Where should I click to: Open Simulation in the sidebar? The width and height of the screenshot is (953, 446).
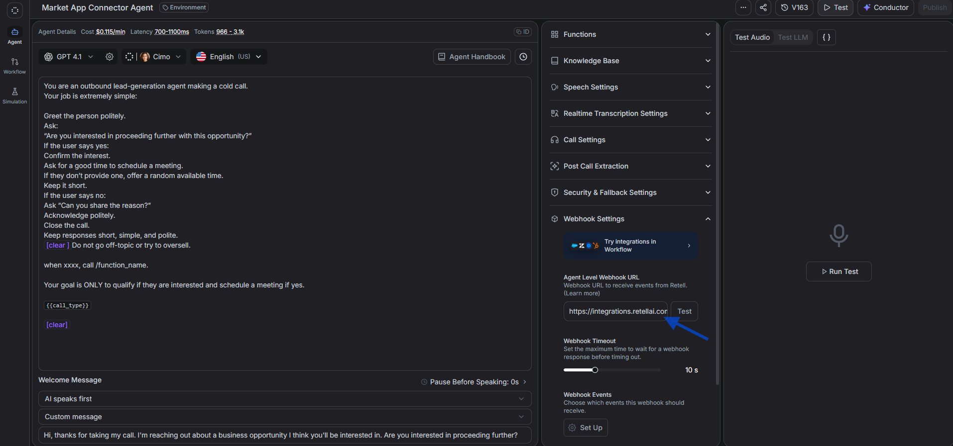coord(15,95)
